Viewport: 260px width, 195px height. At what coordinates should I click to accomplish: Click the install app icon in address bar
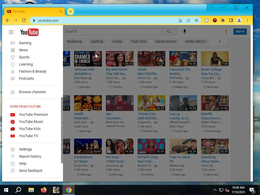(180, 20)
